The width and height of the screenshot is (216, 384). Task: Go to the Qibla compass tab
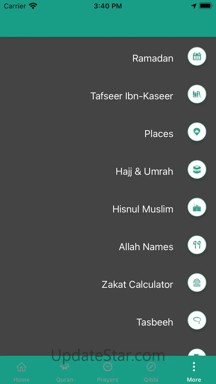(151, 371)
